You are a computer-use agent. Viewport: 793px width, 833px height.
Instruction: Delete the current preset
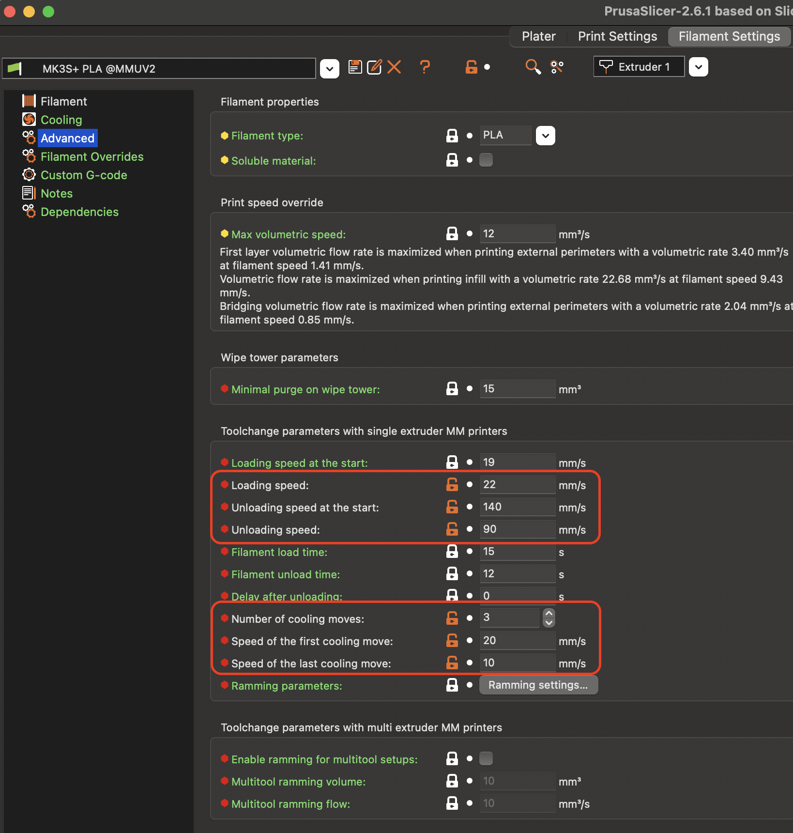[x=394, y=67]
